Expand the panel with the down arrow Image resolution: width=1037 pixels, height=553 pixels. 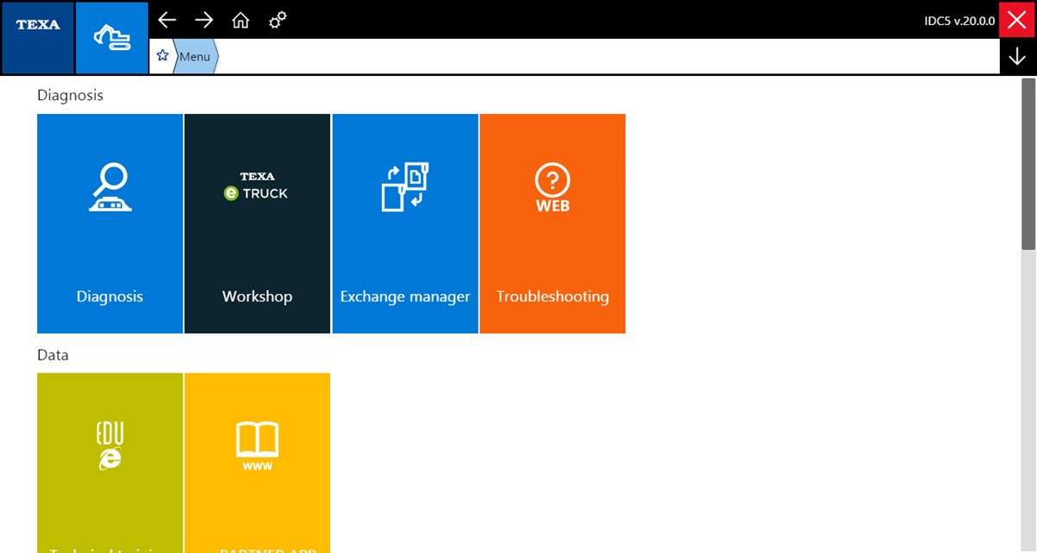coord(1017,57)
